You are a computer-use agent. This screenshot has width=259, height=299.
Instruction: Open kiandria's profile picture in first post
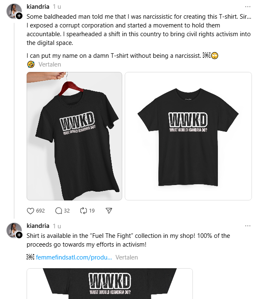14,11
